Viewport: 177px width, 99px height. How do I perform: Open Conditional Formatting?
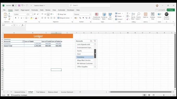coord(97,16)
